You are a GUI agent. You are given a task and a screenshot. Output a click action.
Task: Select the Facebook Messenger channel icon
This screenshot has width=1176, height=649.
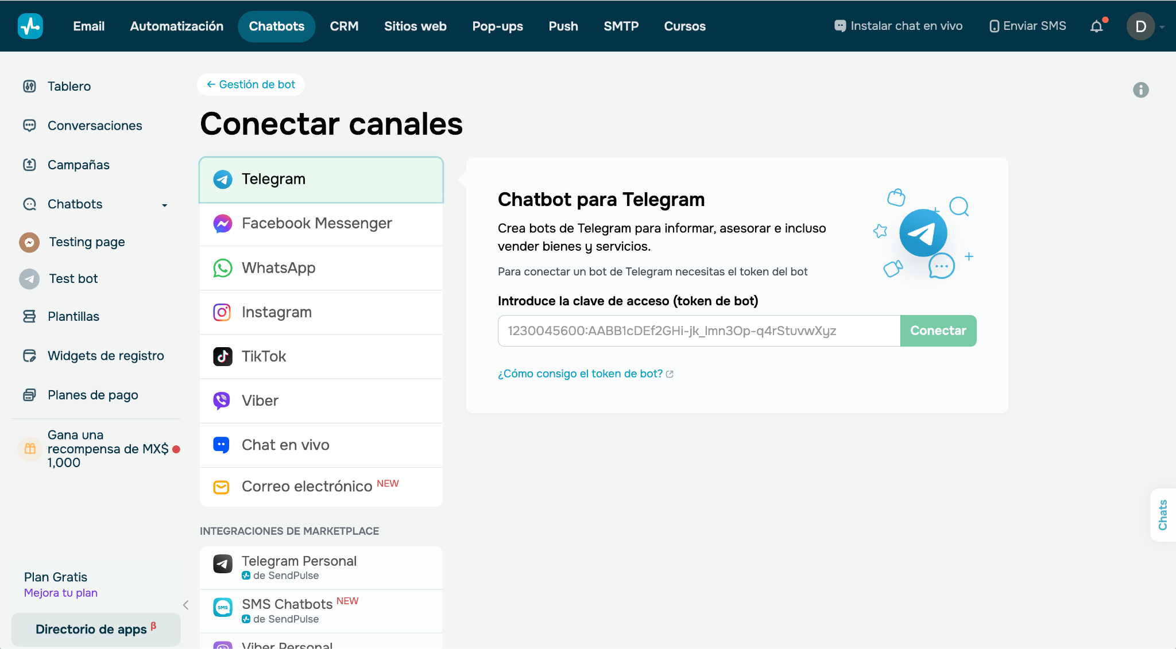[223, 223]
